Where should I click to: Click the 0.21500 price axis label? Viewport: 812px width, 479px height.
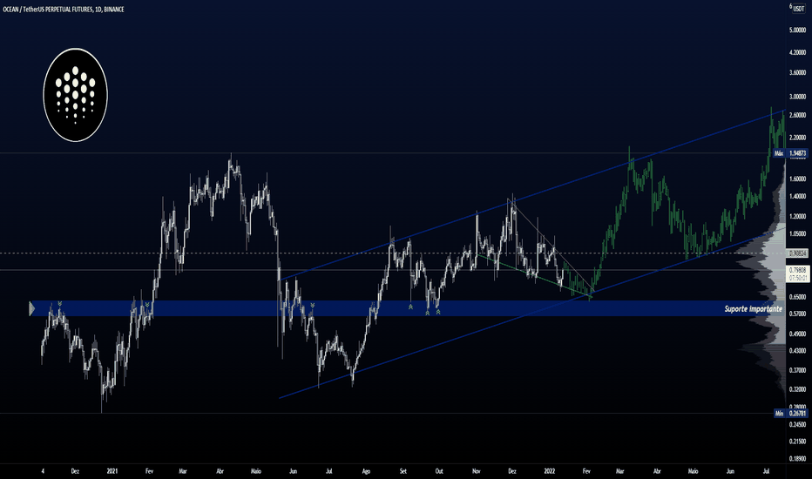pos(797,442)
